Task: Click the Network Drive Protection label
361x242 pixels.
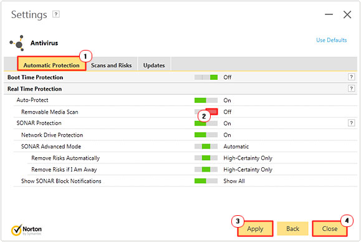Action: [52, 135]
